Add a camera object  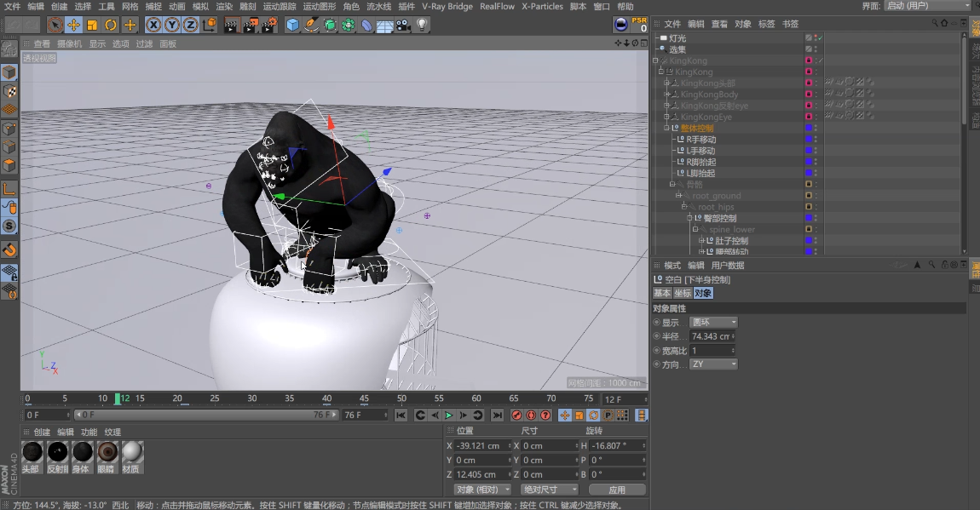[403, 25]
